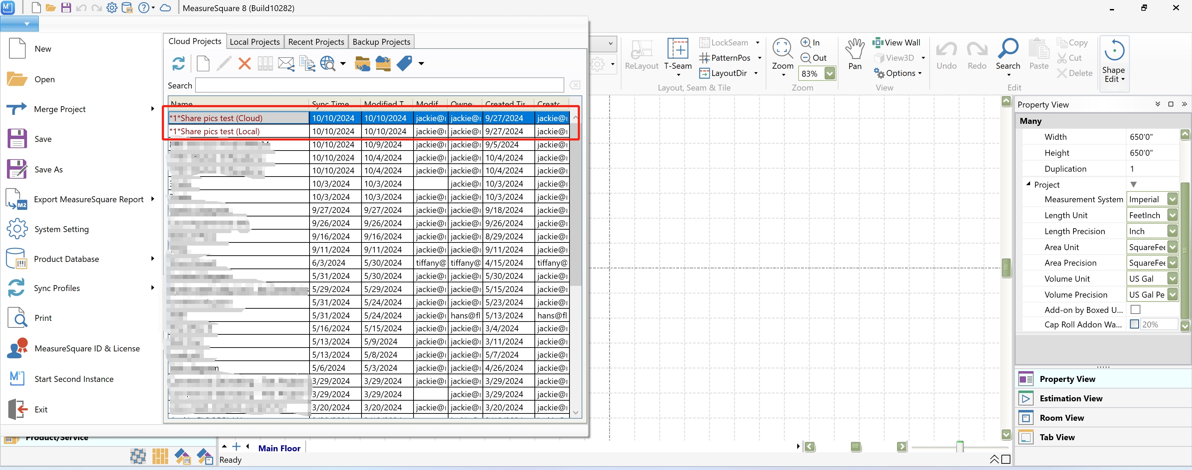Collapse the Project section in Property View
Image resolution: width=1192 pixels, height=470 pixels.
pos(1028,184)
